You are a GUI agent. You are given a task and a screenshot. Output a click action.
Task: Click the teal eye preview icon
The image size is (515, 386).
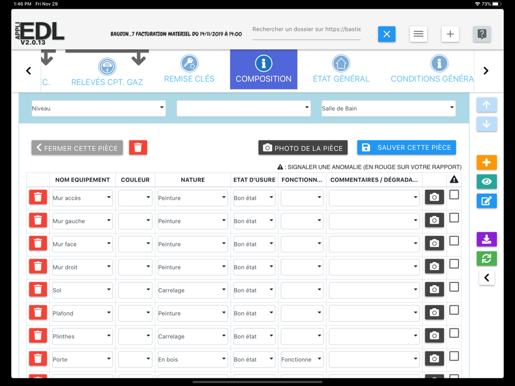click(x=487, y=182)
